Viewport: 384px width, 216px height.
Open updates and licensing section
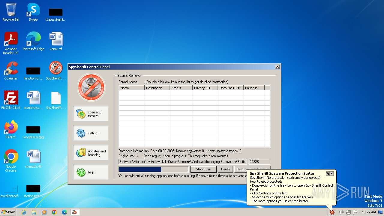click(91, 153)
